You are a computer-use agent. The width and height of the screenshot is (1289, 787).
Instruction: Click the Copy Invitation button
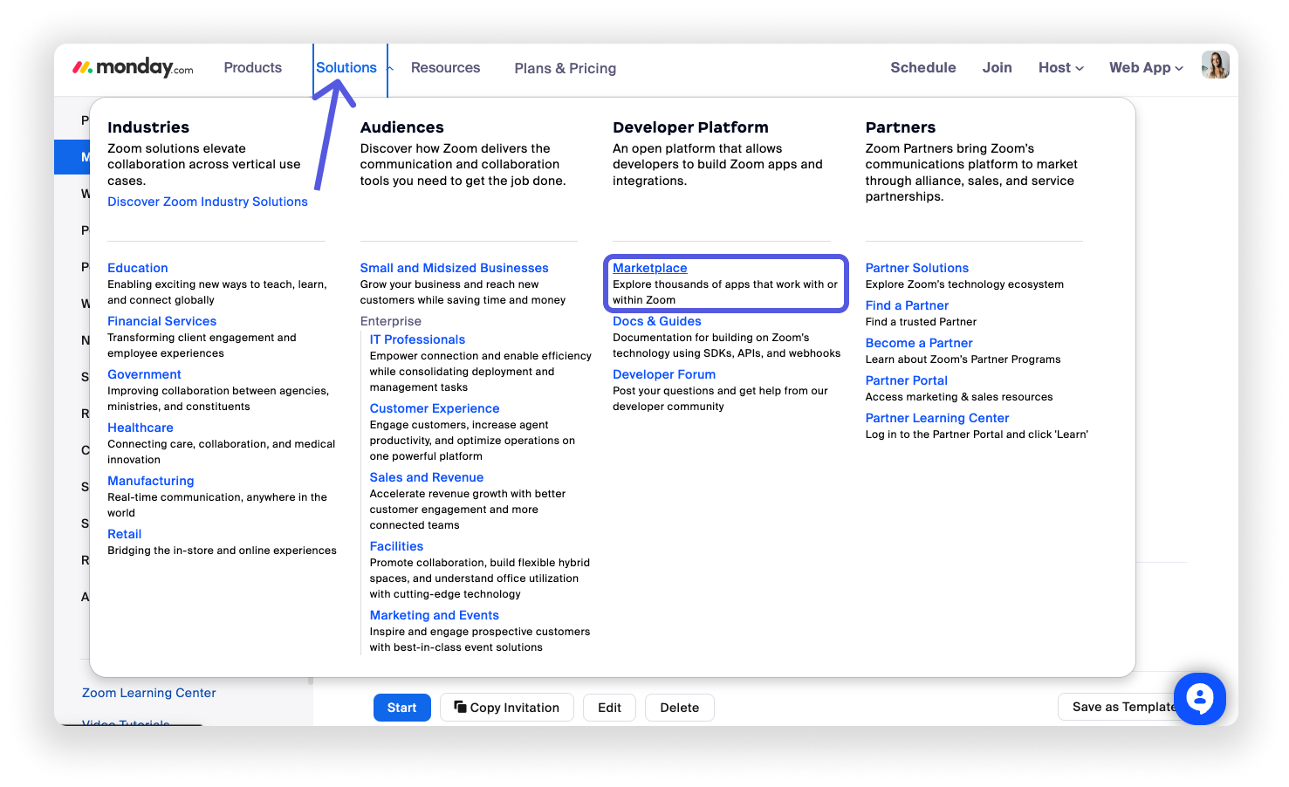[x=507, y=708]
